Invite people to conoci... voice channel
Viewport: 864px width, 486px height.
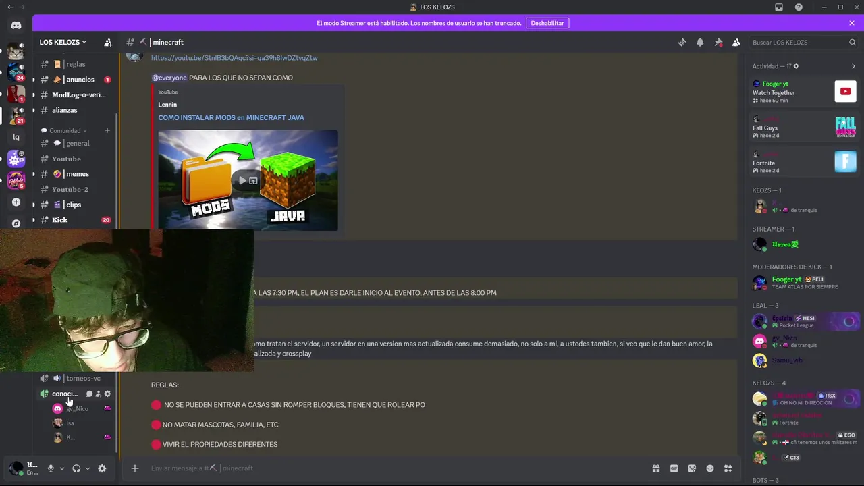[x=99, y=394]
